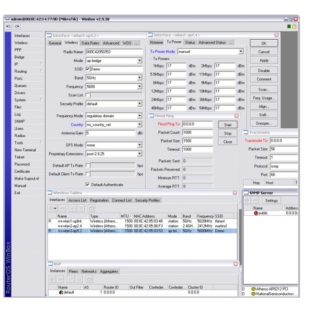Click the plus add icon in Wireless Tables

pyautogui.click(x=53, y=208)
